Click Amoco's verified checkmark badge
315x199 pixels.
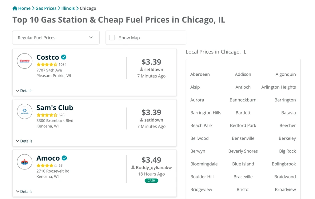click(x=64, y=158)
